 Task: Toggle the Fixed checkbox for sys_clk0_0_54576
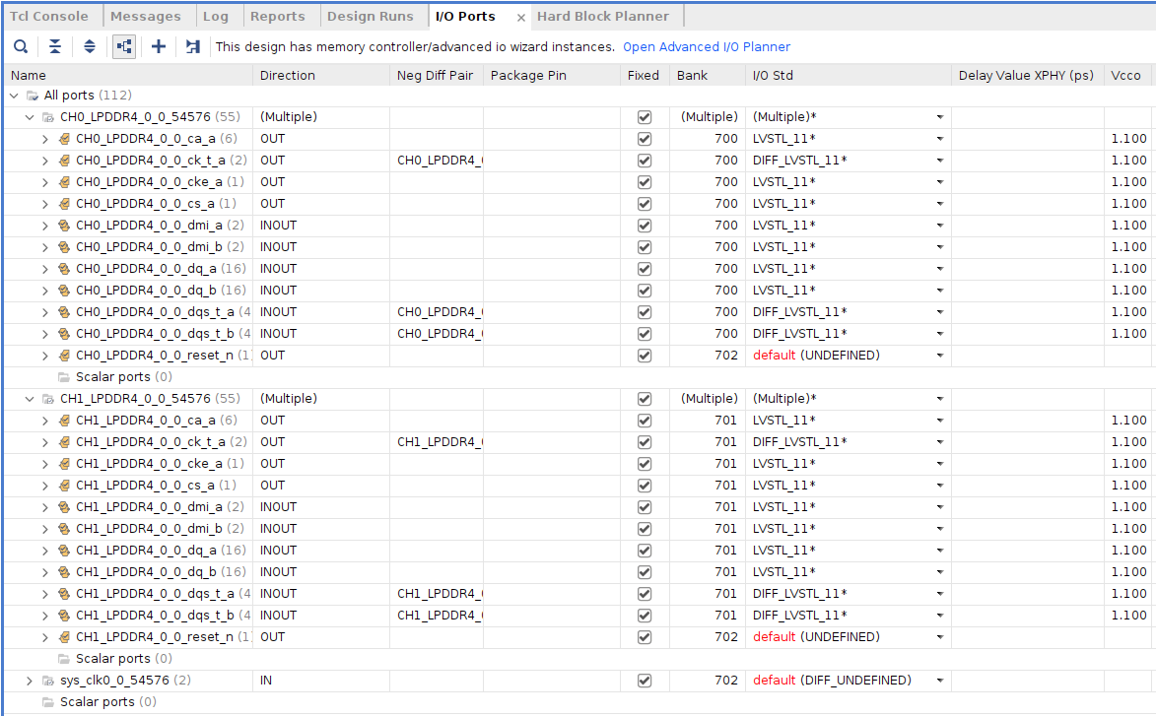(x=644, y=680)
